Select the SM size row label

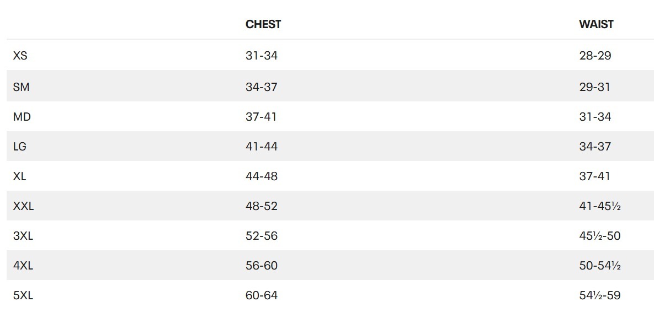[22, 87]
